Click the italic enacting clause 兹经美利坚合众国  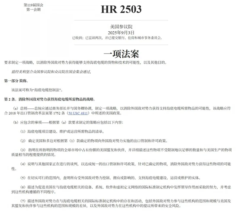point(51,72)
